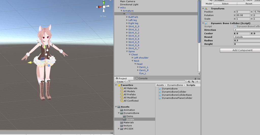Click the Model Revert button
Viewport: 260px width, 135px height.
tap(249, 4)
